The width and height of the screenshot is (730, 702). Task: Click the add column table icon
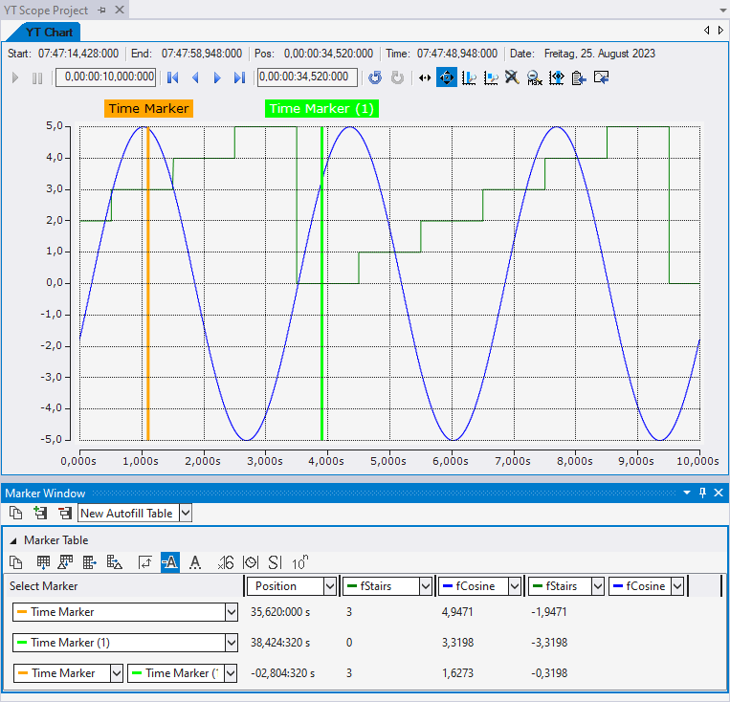89,562
